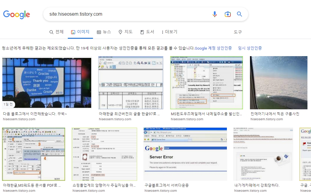The height and width of the screenshot is (195, 311).
Task: Expand search filters via the three-dot 더보기 icon
Action: click(162, 32)
